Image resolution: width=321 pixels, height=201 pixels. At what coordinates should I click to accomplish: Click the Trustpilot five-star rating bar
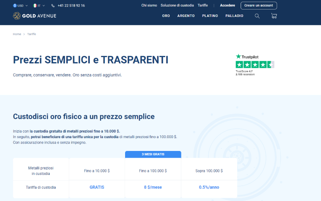point(255,65)
